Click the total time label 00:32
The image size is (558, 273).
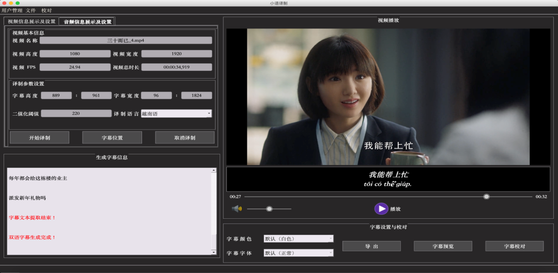[541, 197]
